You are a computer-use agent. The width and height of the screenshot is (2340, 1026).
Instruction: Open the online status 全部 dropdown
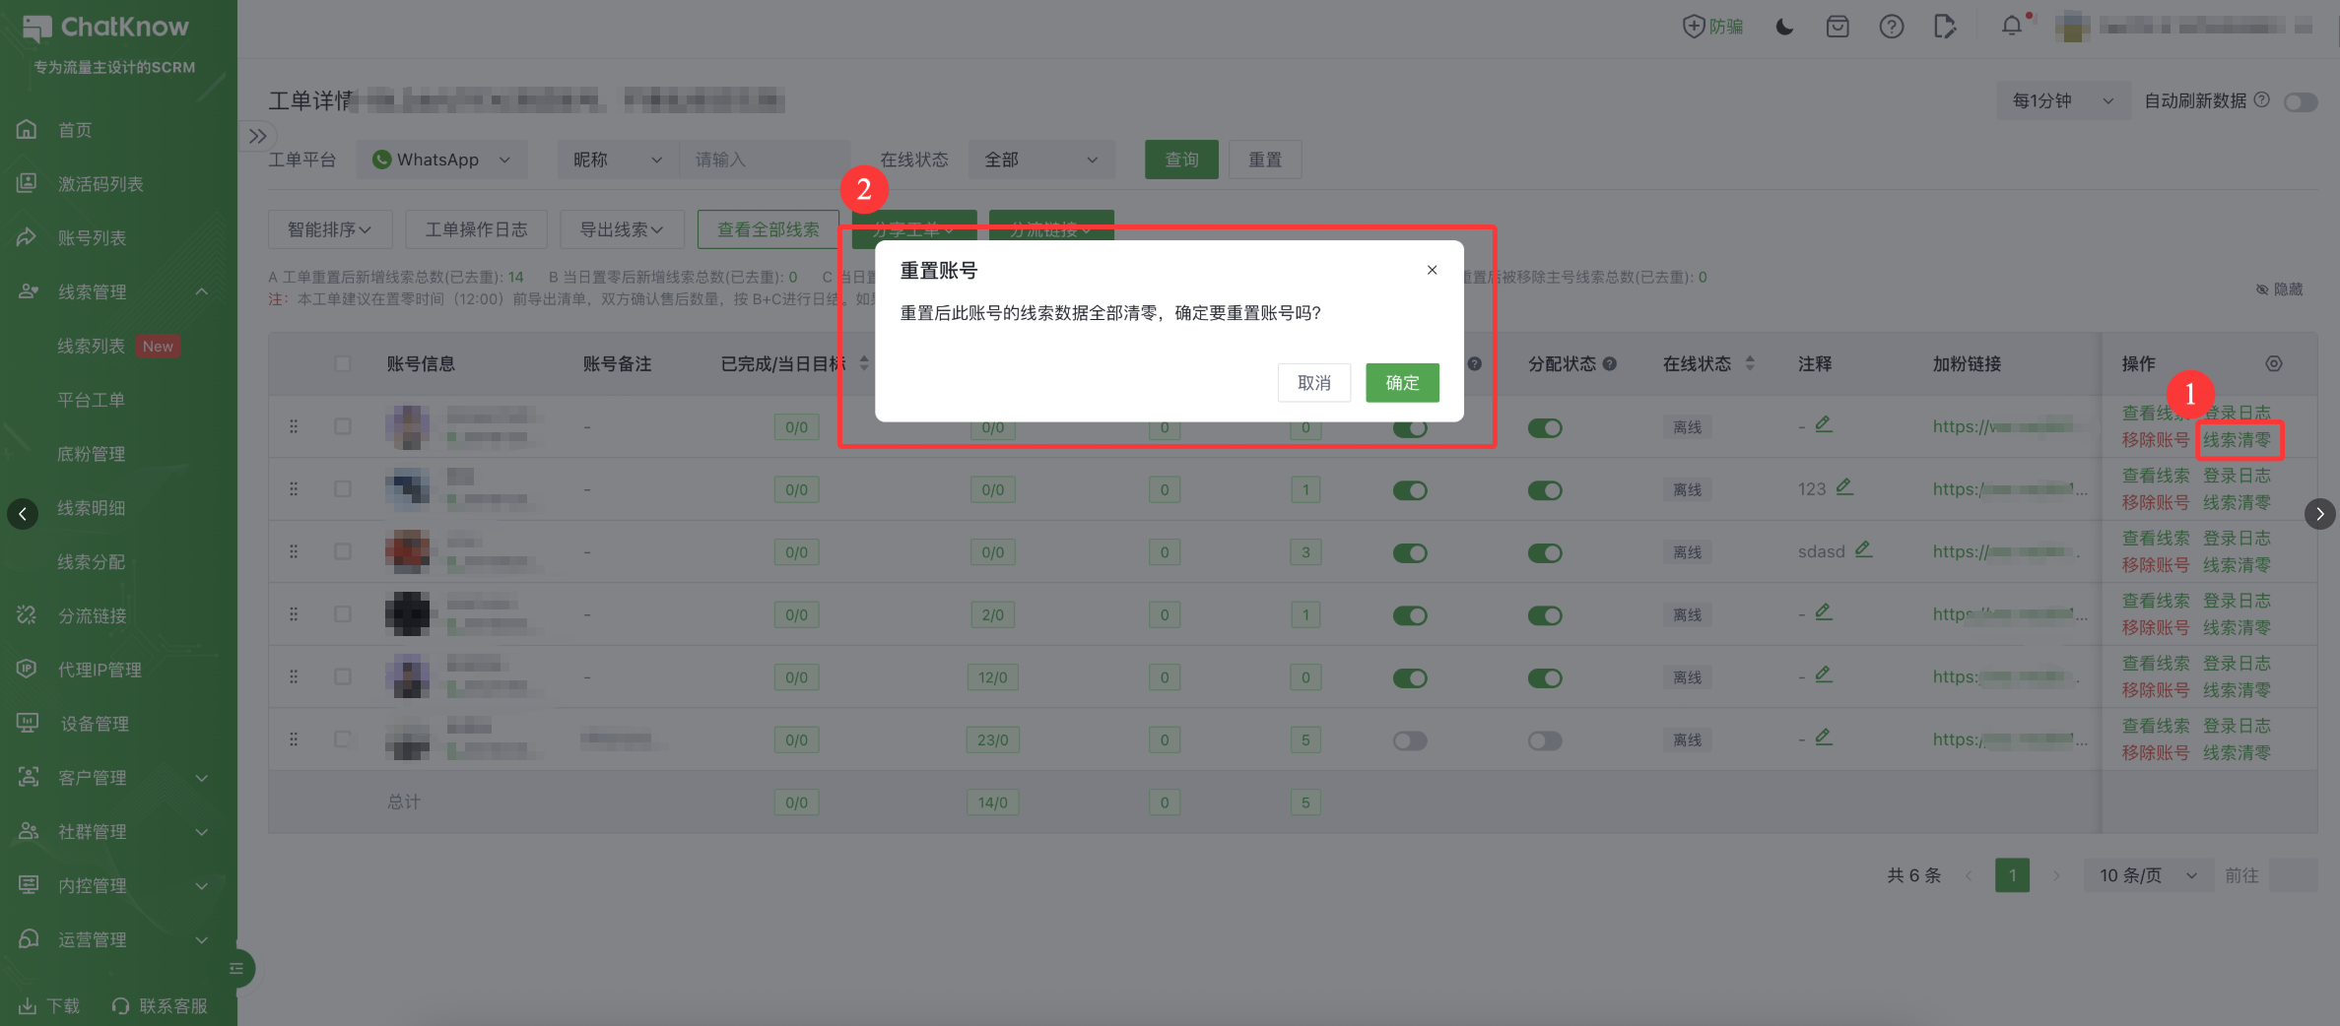coord(1040,160)
